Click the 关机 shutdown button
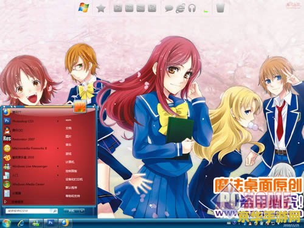 click(72, 211)
